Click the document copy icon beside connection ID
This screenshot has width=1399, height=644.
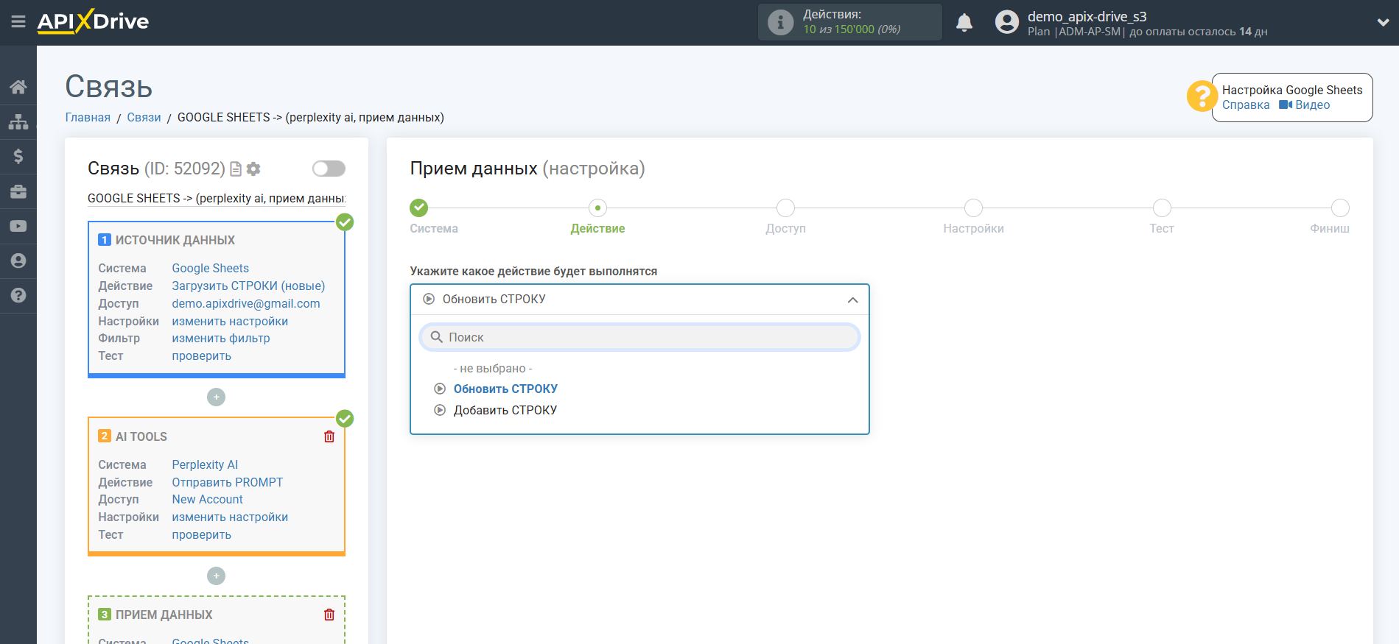click(x=236, y=169)
